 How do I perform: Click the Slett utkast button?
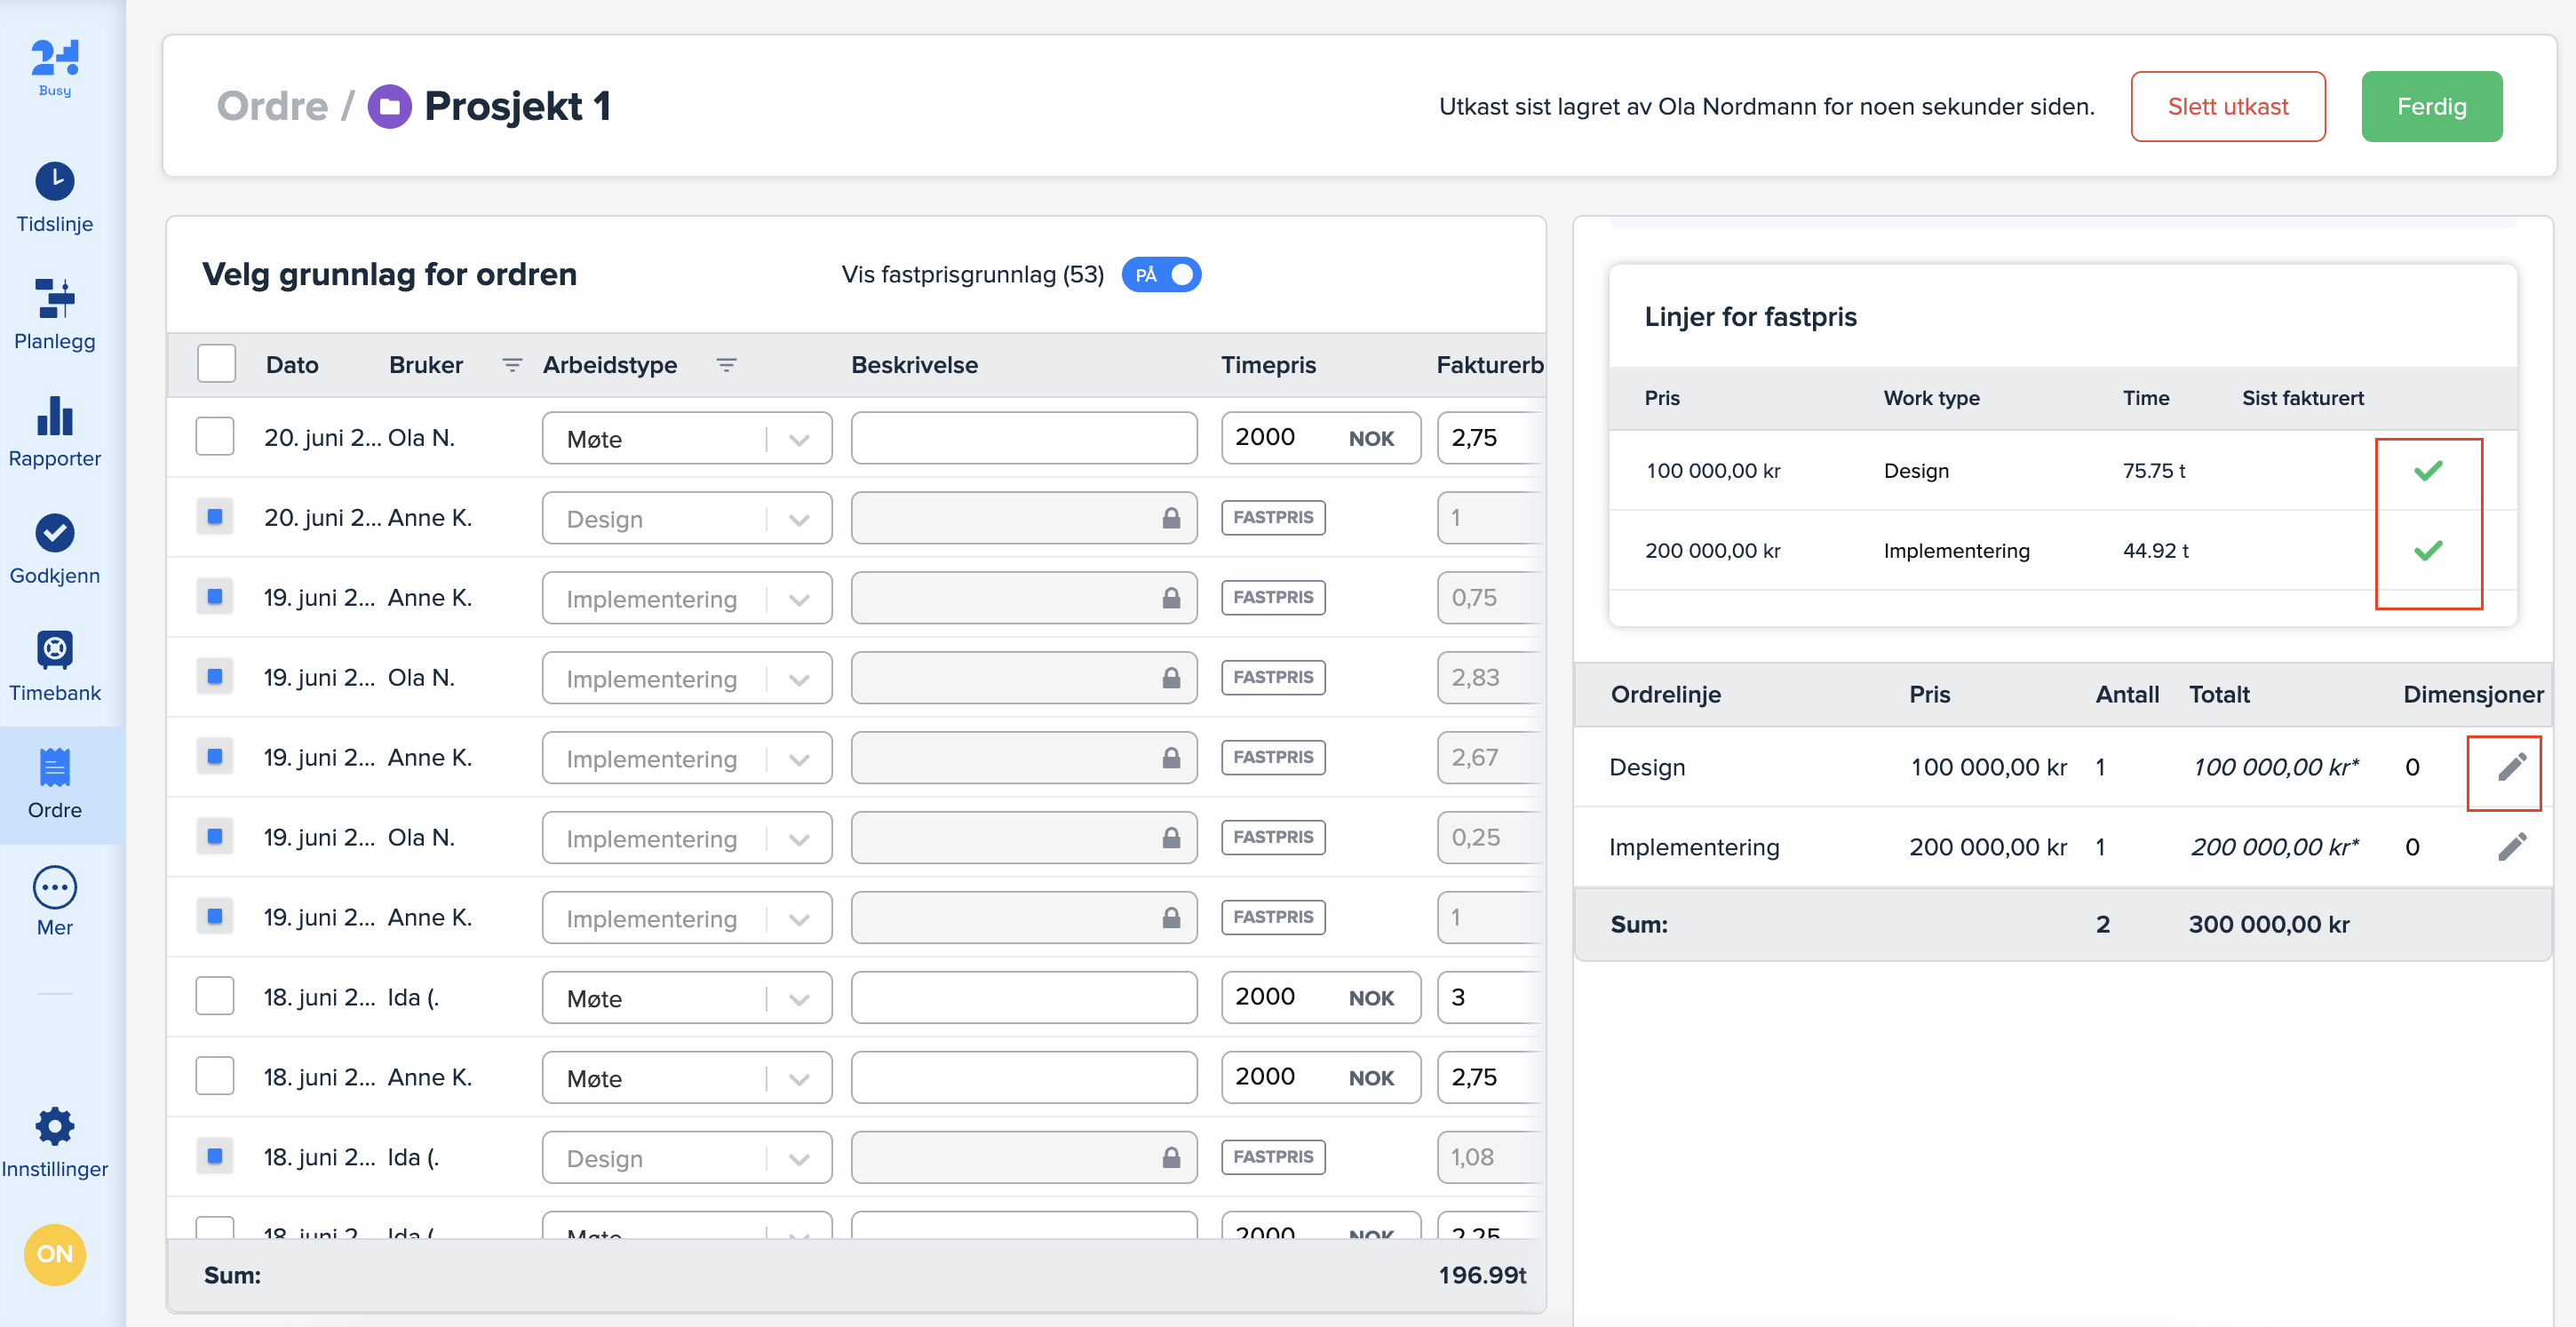click(x=2227, y=106)
